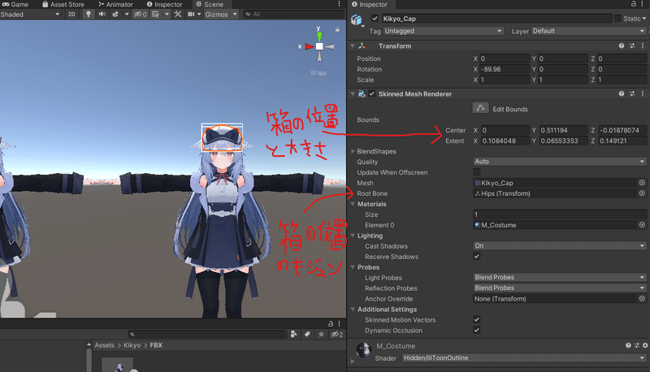Image resolution: width=650 pixels, height=372 pixels.
Task: Switch to the Animator tab
Action: (x=115, y=4)
